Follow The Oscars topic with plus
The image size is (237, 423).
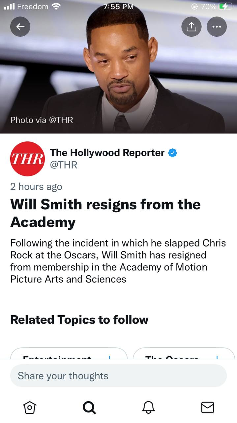[x=217, y=357]
